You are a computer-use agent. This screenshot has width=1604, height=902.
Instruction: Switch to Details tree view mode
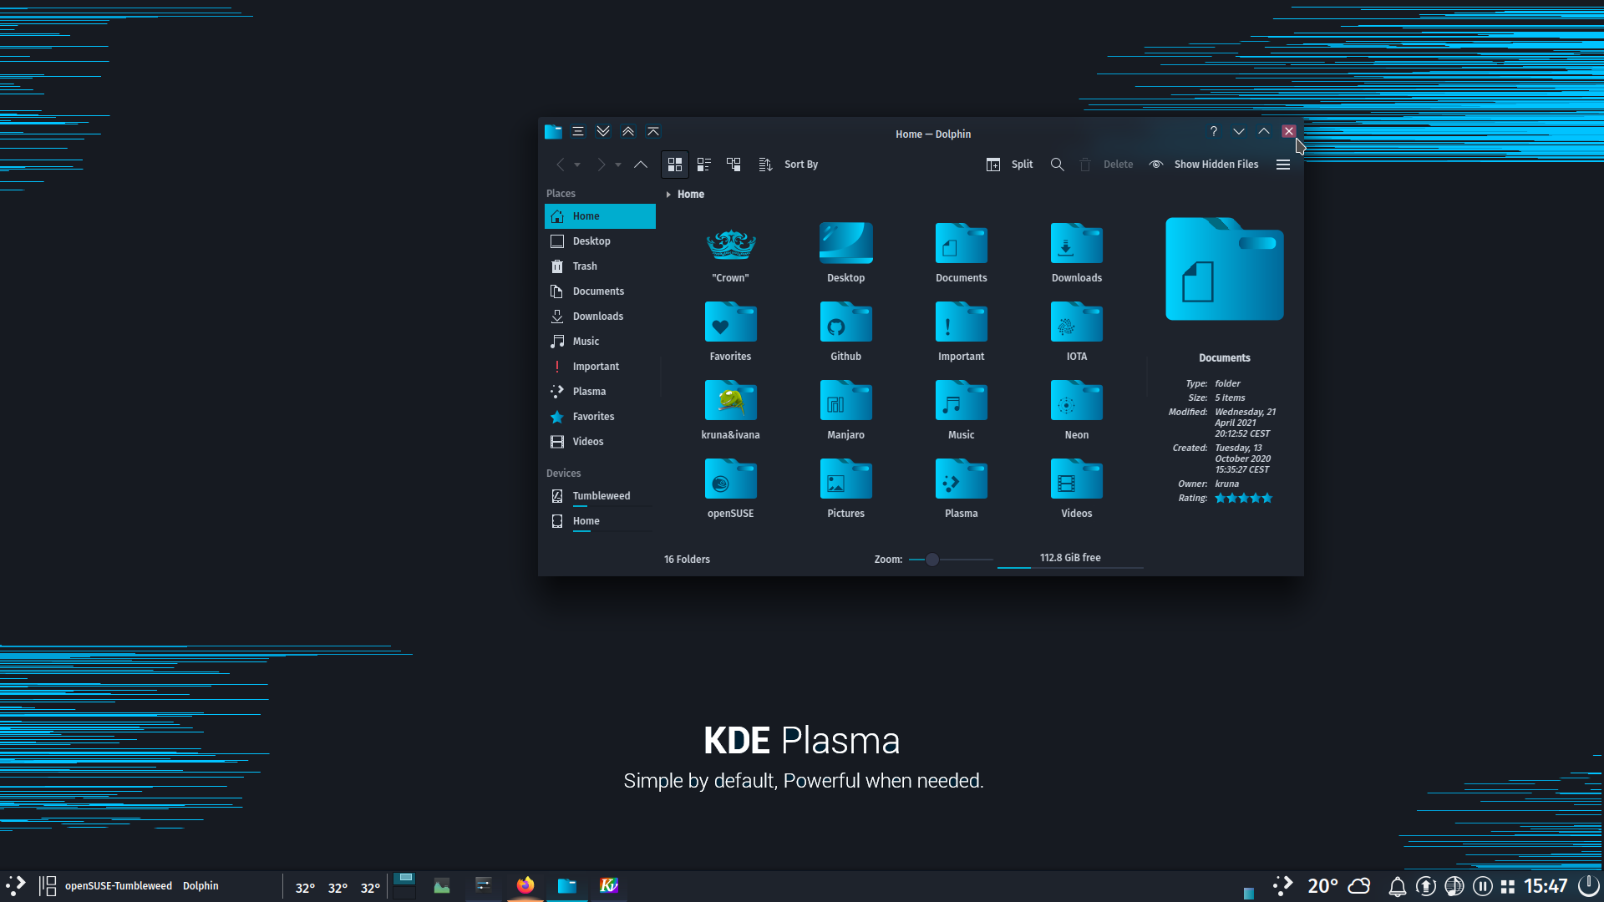click(733, 165)
